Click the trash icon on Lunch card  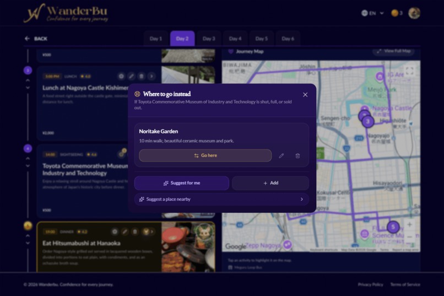[x=142, y=76]
